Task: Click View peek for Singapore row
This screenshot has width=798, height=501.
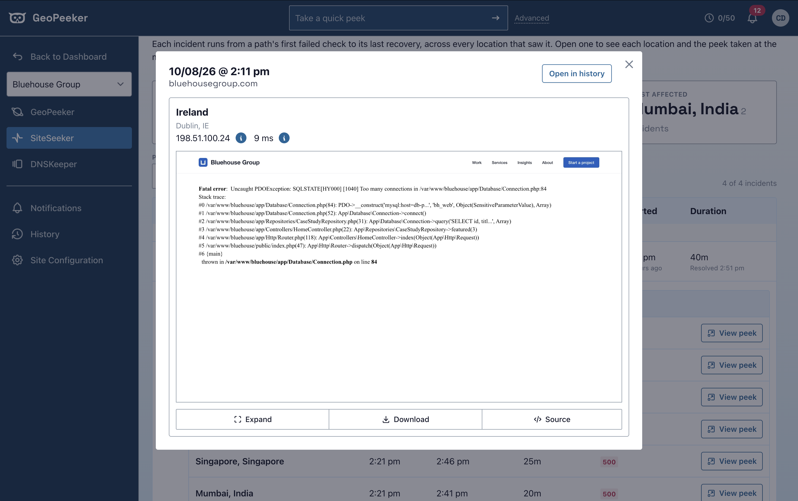Action: coord(732,461)
